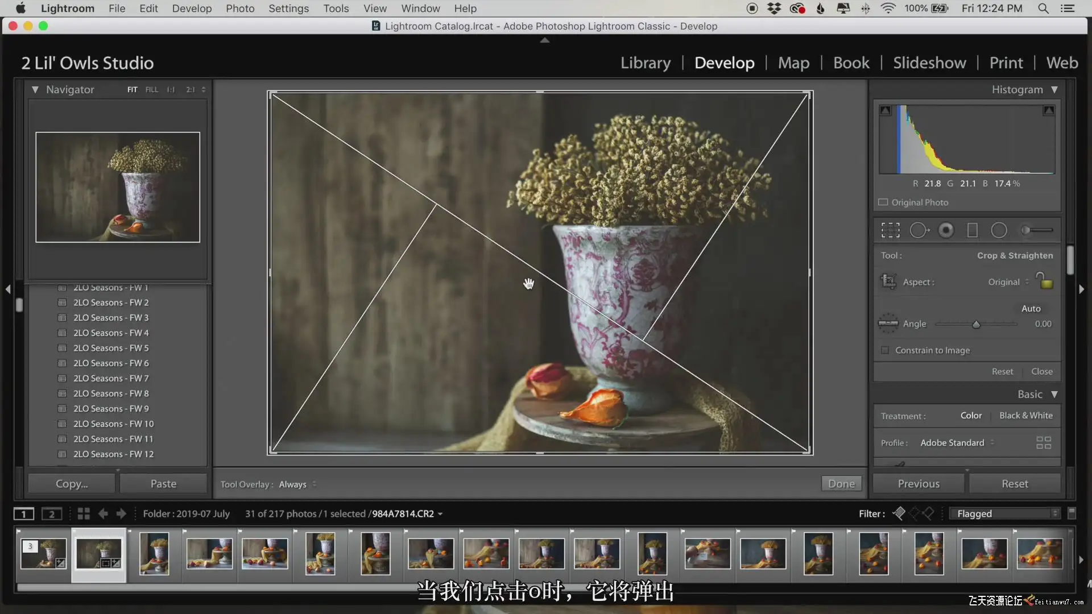The width and height of the screenshot is (1092, 614).
Task: Click the Done button
Action: (841, 484)
